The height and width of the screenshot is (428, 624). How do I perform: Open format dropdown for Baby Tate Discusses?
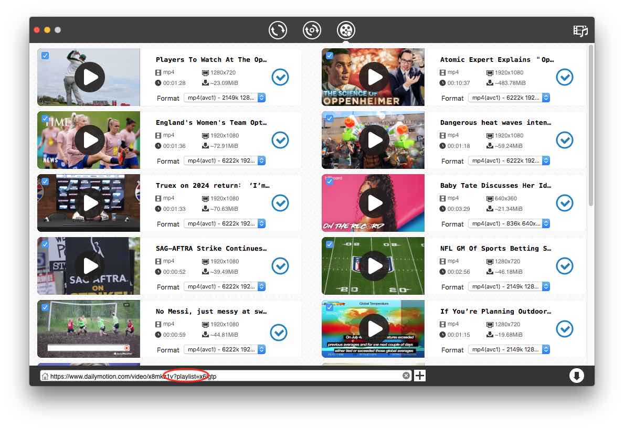click(509, 223)
